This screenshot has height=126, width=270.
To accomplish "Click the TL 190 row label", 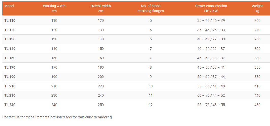I will point(10,77).
